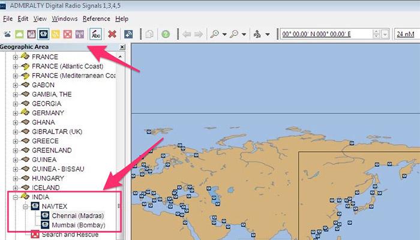Expand the GERMANY tree node

pyautogui.click(x=16, y=112)
